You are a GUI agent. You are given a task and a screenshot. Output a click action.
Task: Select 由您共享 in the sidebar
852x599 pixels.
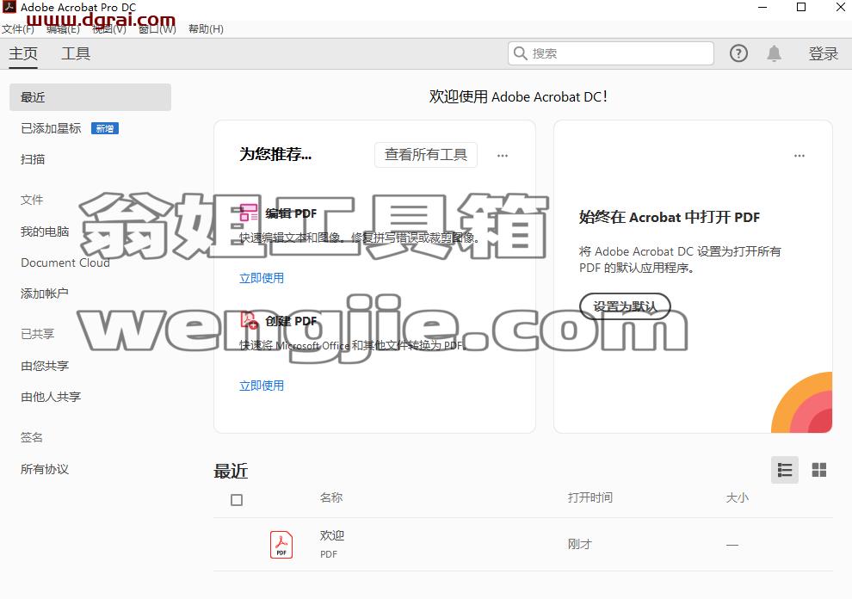pos(45,366)
